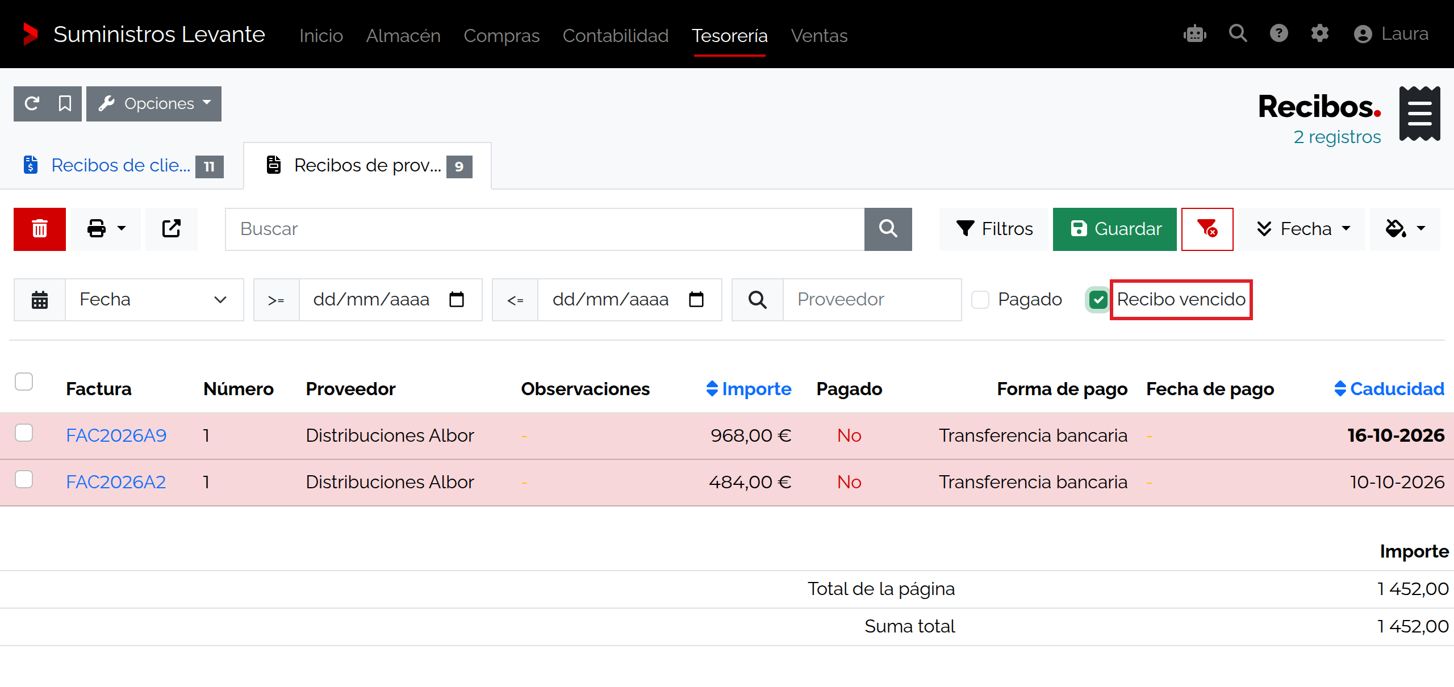Open the Opciones dropdown
Screen dimensions: 1454x687
(x=154, y=104)
